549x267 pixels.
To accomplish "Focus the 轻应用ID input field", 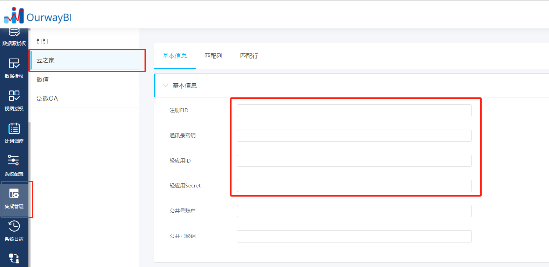I will (354, 161).
